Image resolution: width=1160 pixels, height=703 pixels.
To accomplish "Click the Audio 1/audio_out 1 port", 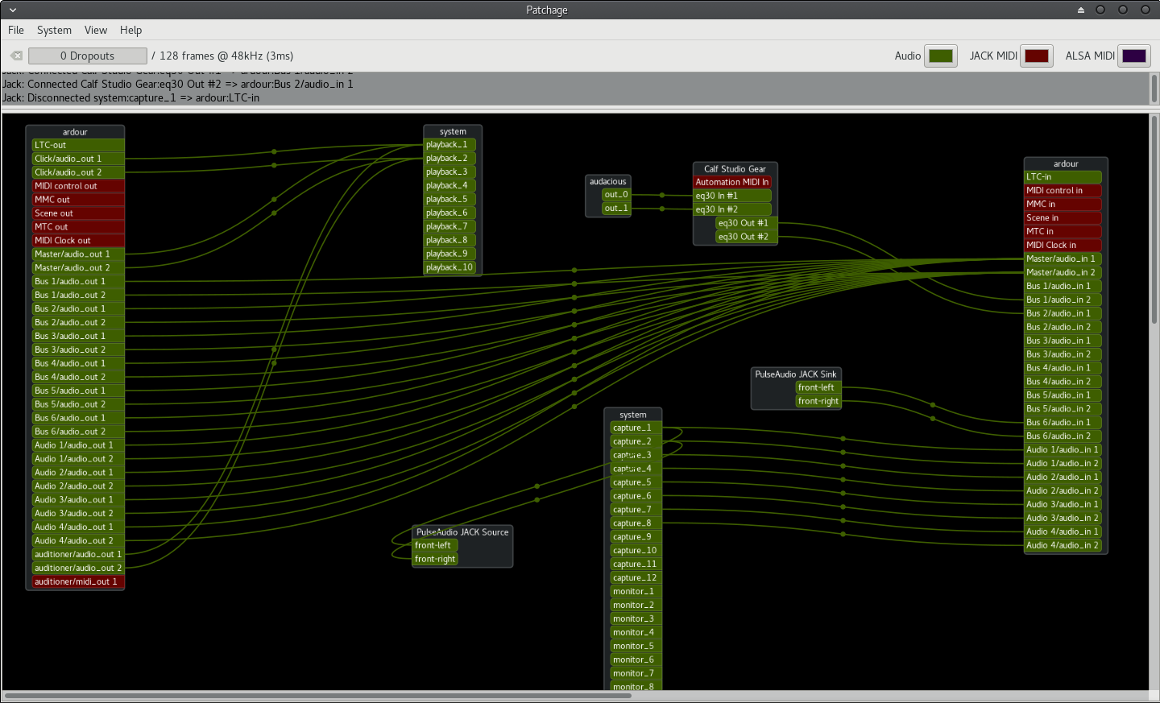I will [78, 445].
